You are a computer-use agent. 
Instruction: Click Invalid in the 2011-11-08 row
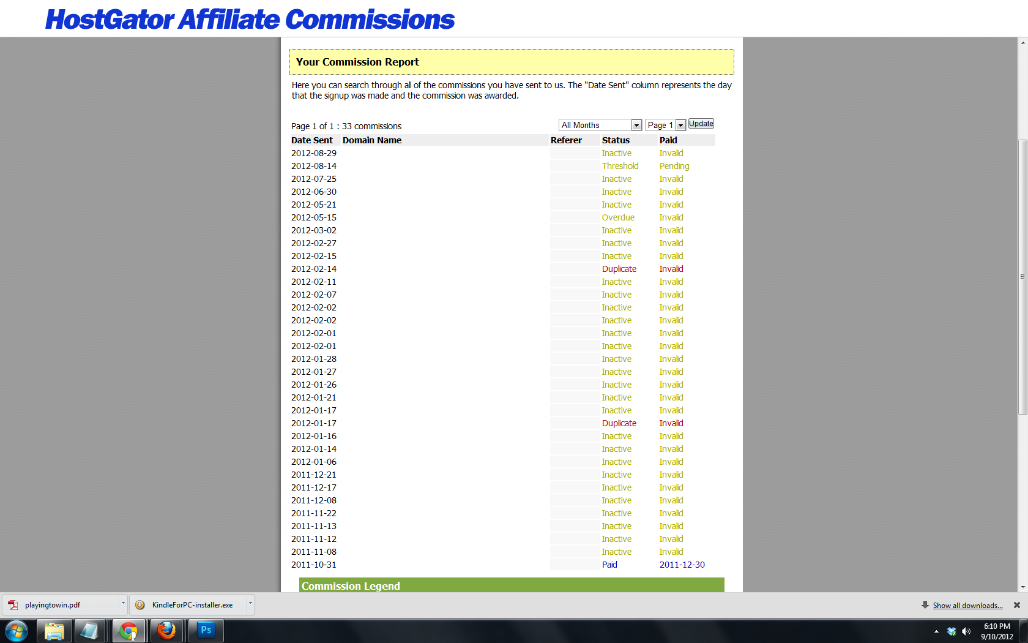point(671,552)
